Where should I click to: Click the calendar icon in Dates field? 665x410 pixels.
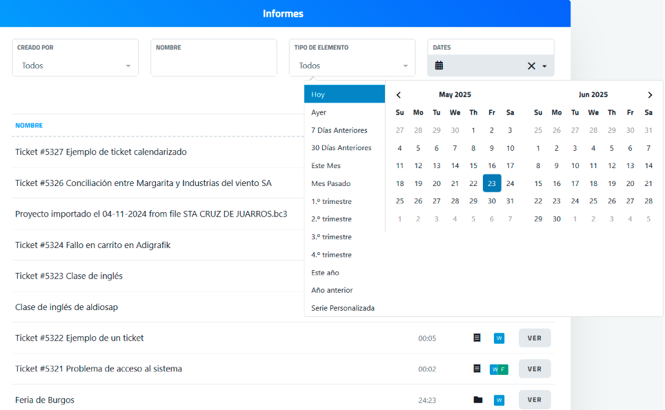pos(439,65)
